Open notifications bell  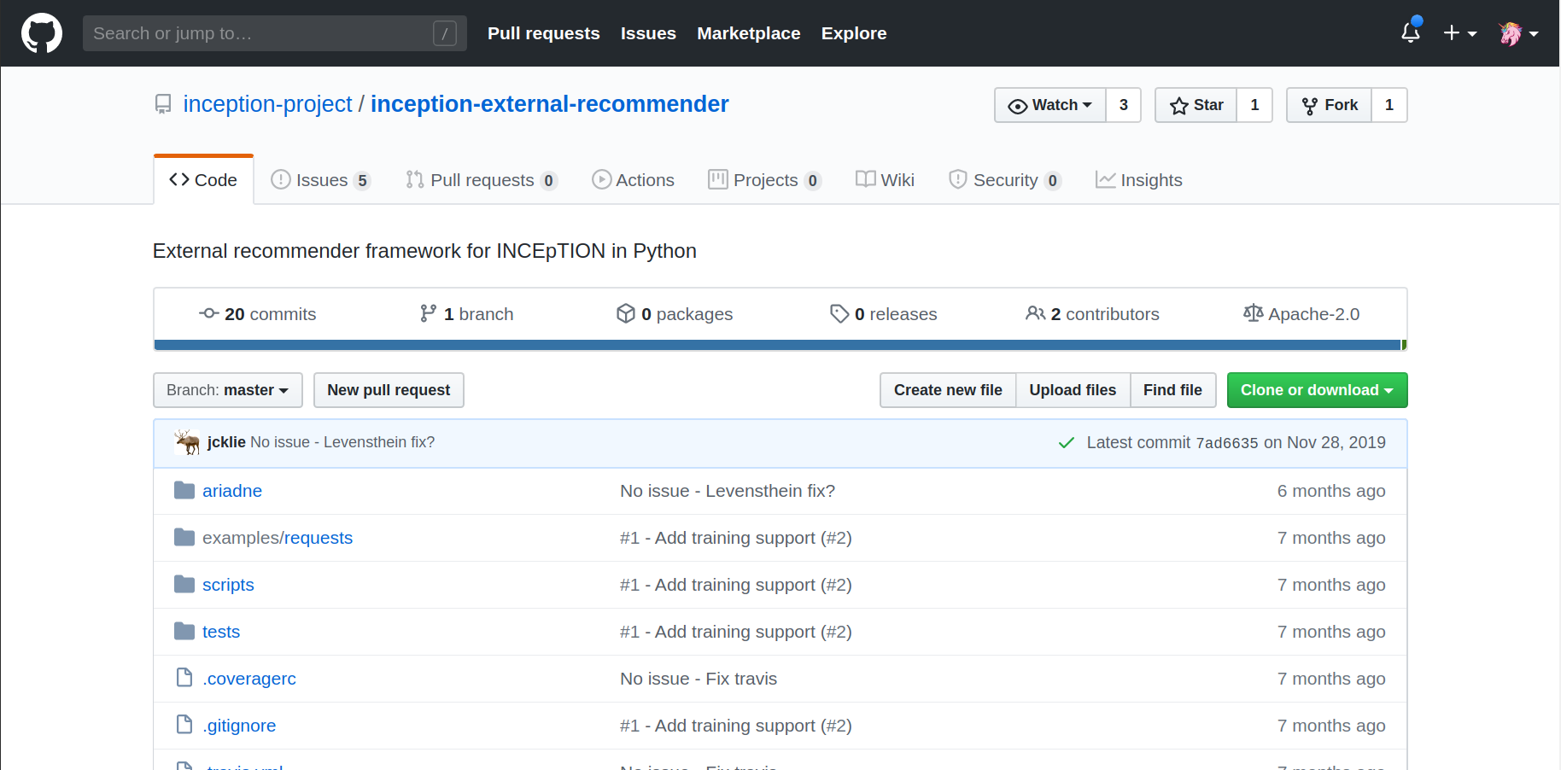point(1411,33)
